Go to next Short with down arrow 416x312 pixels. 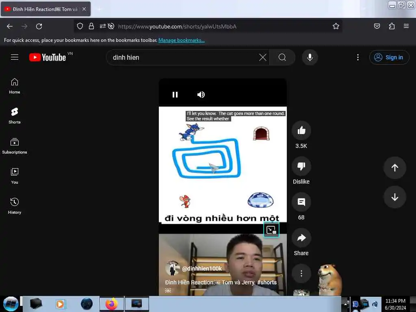pyautogui.click(x=394, y=197)
